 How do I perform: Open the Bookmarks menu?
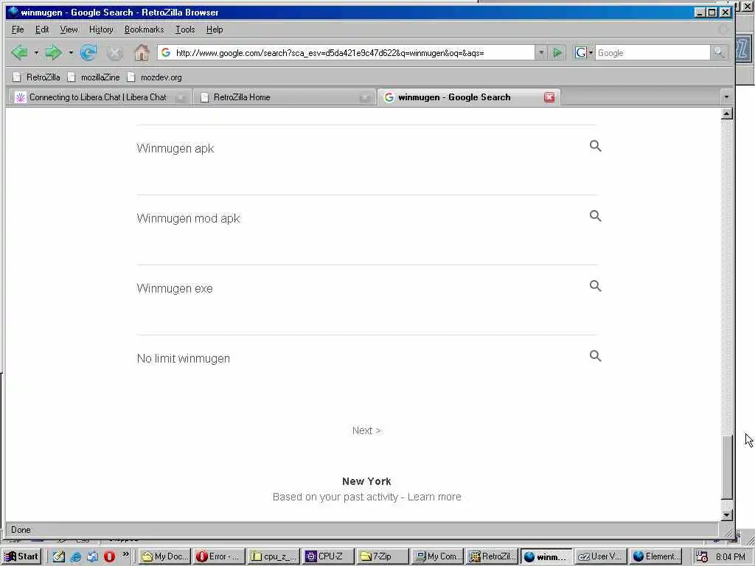144,29
